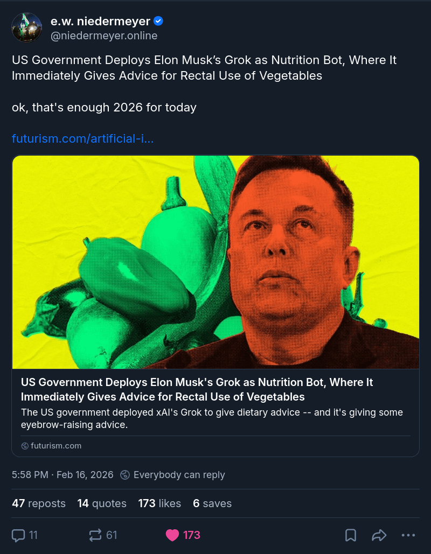
Task: View the 14 quotes list
Action: (x=102, y=503)
